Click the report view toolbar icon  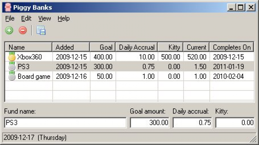(41, 30)
